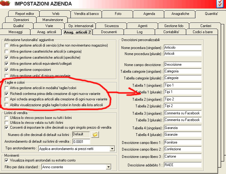Screen dimensions: 226x174
Task: Click the checklist icon in the title bar
Action: click(x=220, y=4)
